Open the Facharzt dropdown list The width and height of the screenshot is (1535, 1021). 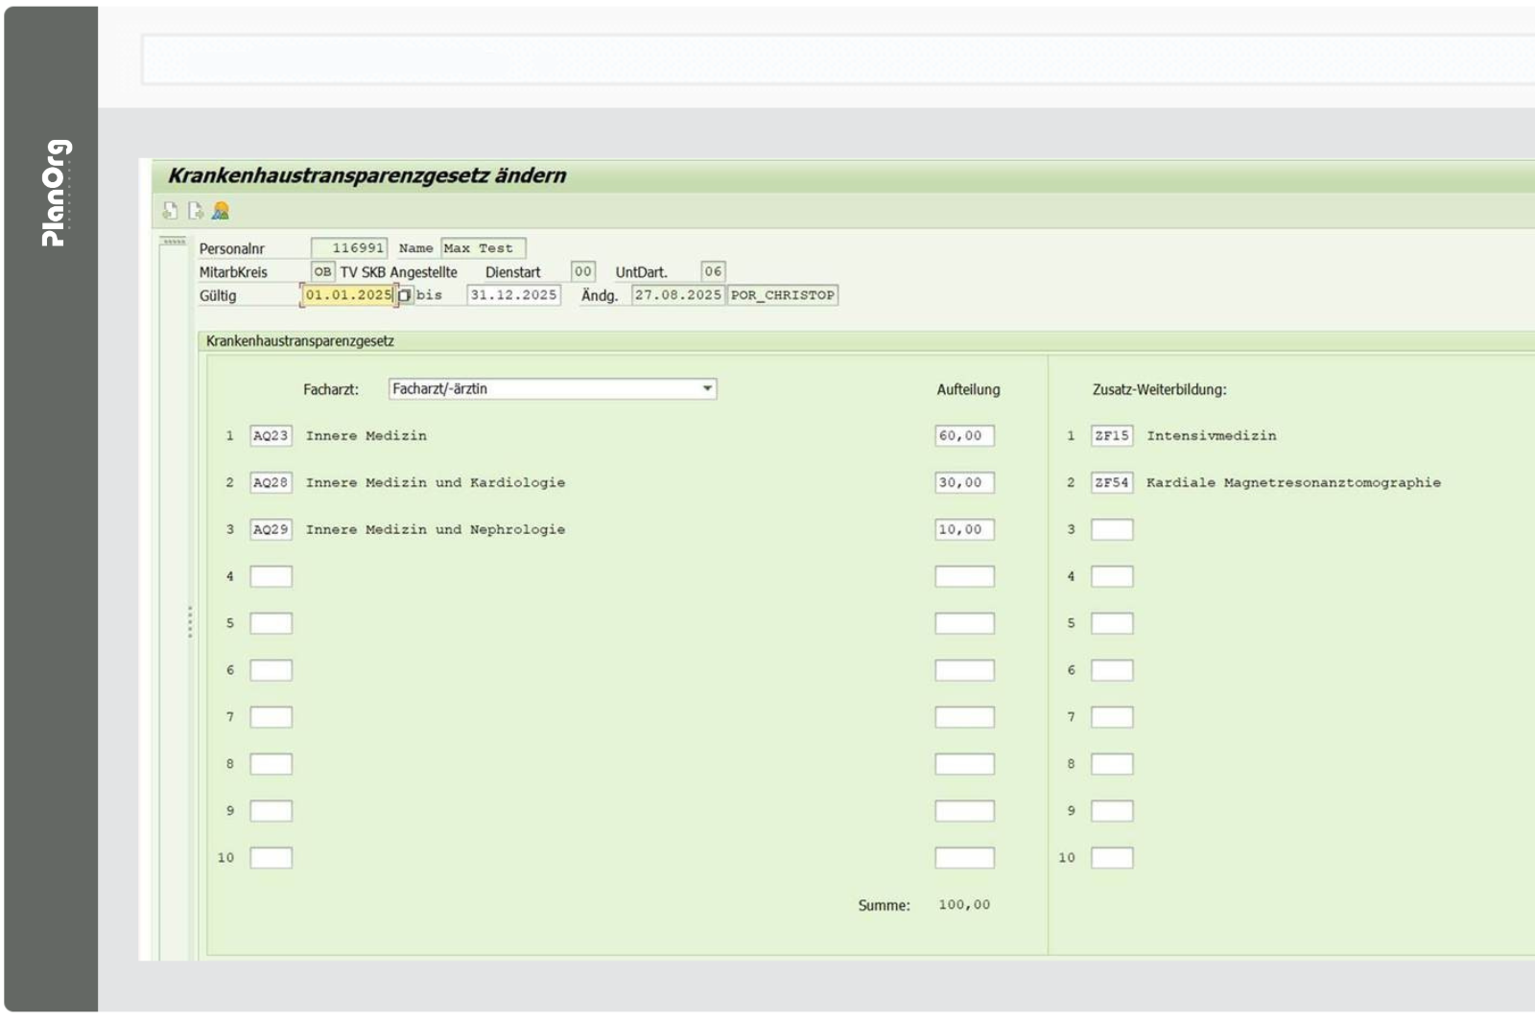[706, 389]
